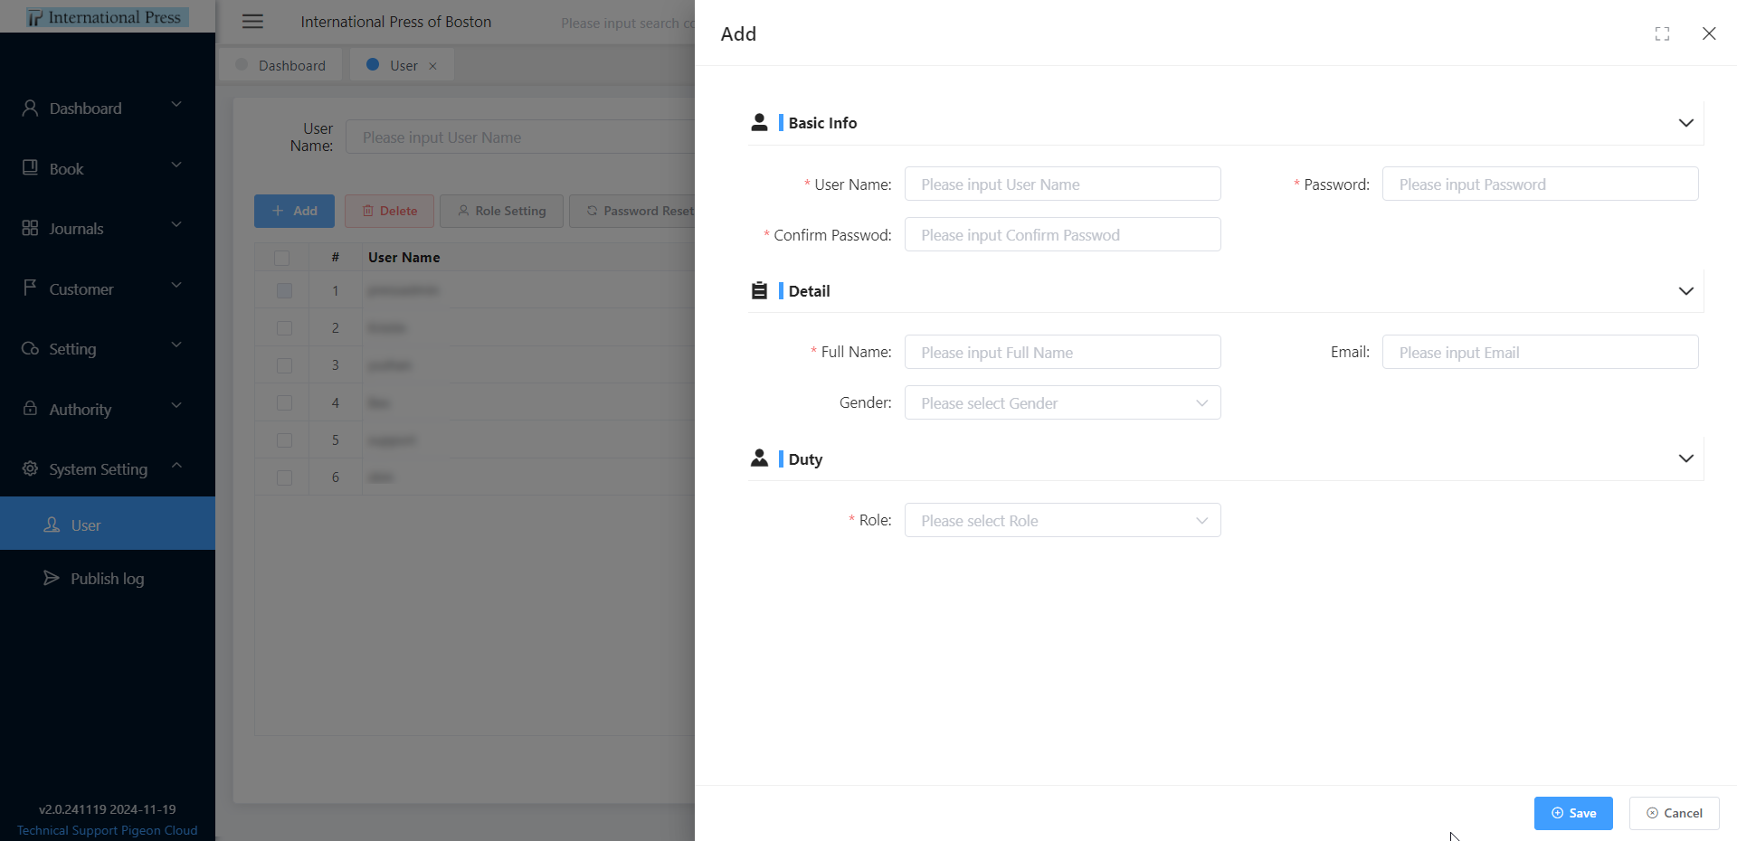Click the User Name input in Add form
The image size is (1737, 841).
point(1062,184)
